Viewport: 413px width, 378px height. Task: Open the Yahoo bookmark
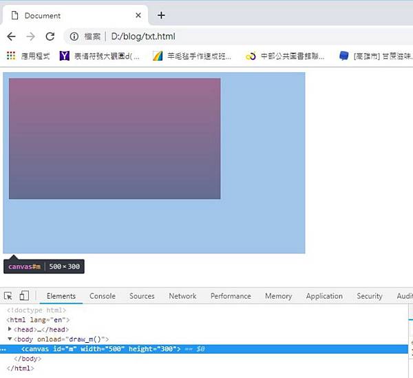click(65, 56)
